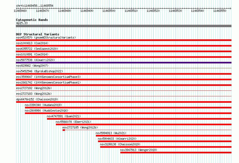239x163 pixels.
Task: Click ruler position 11468480
Action: click(x=64, y=11)
